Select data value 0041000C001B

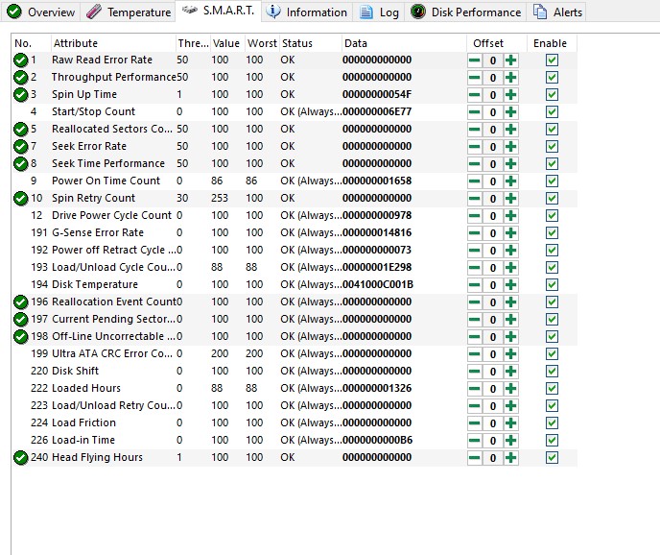[x=378, y=285]
